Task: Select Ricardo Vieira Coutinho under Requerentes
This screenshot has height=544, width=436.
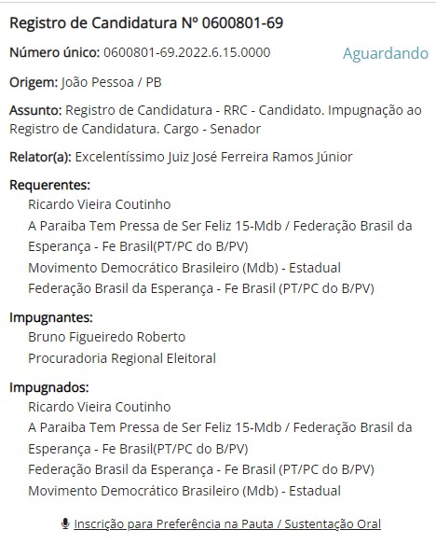Action: tap(100, 204)
